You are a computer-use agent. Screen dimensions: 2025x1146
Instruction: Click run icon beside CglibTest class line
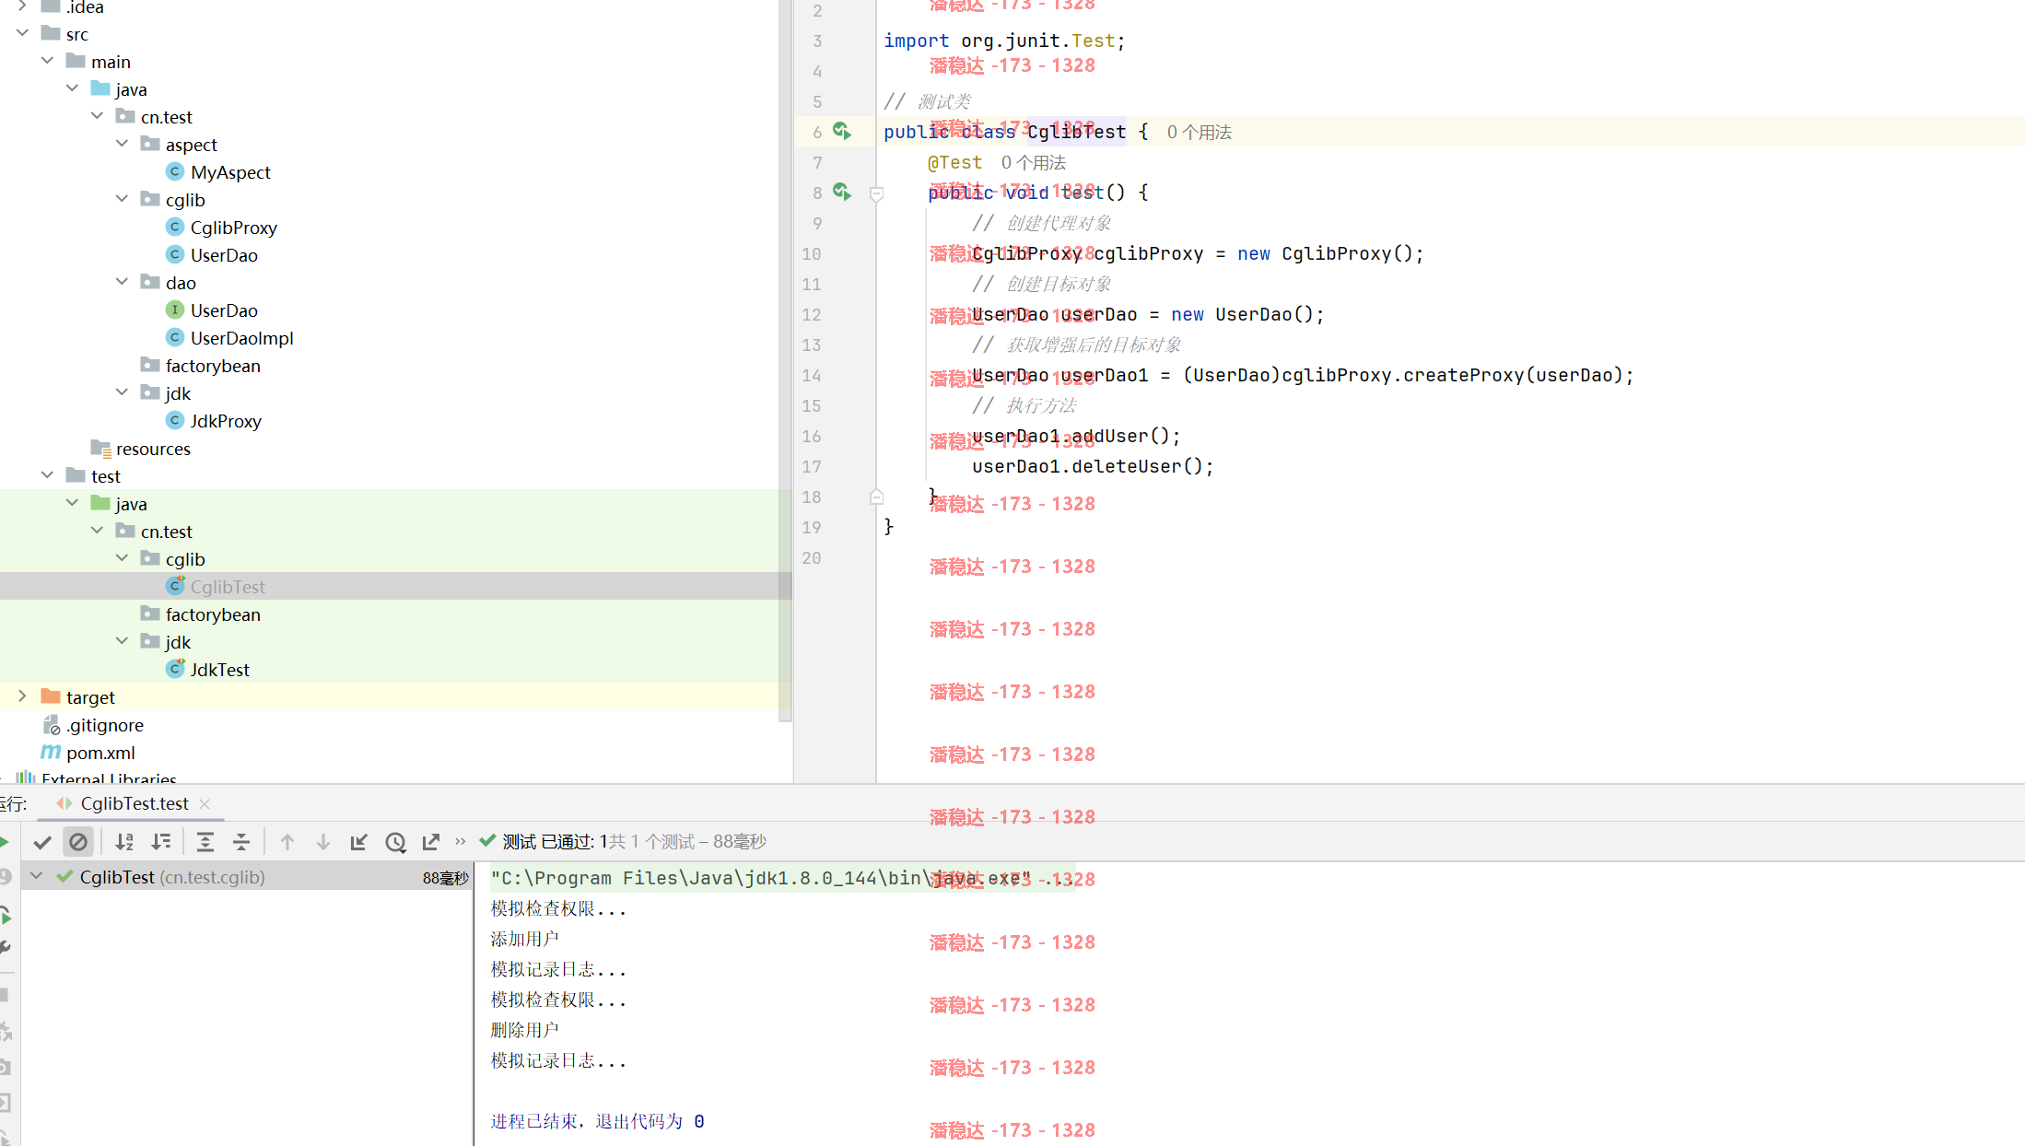coord(842,131)
